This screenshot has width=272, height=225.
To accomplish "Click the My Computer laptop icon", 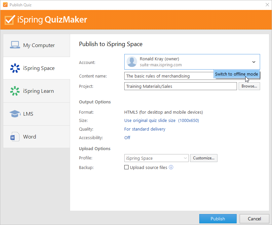I will pyautogui.click(x=15, y=45).
